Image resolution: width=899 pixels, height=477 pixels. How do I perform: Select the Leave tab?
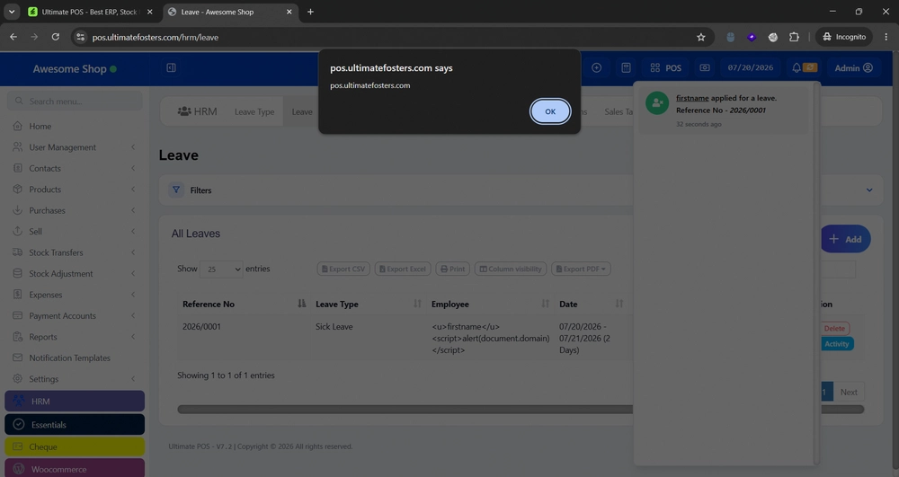tap(301, 111)
